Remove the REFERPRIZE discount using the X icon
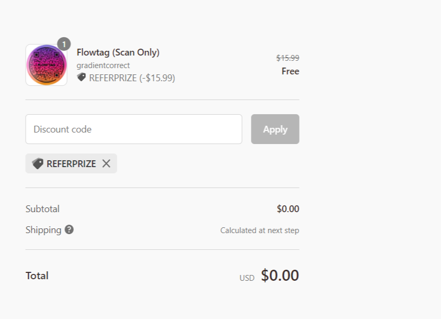 (106, 163)
